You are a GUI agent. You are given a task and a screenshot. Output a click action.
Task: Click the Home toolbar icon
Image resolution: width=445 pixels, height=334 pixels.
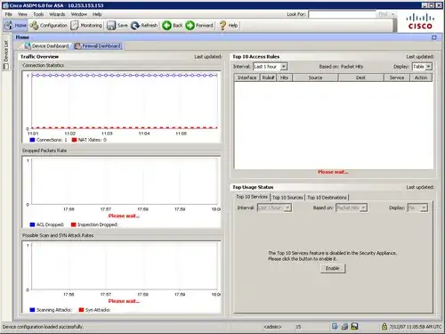(x=15, y=26)
